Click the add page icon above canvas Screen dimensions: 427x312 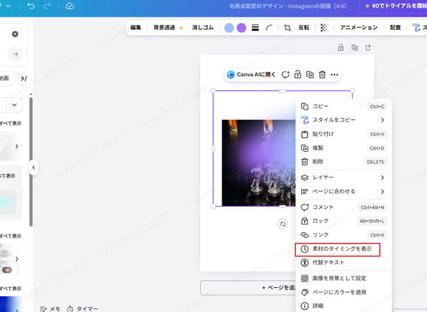coord(369,47)
